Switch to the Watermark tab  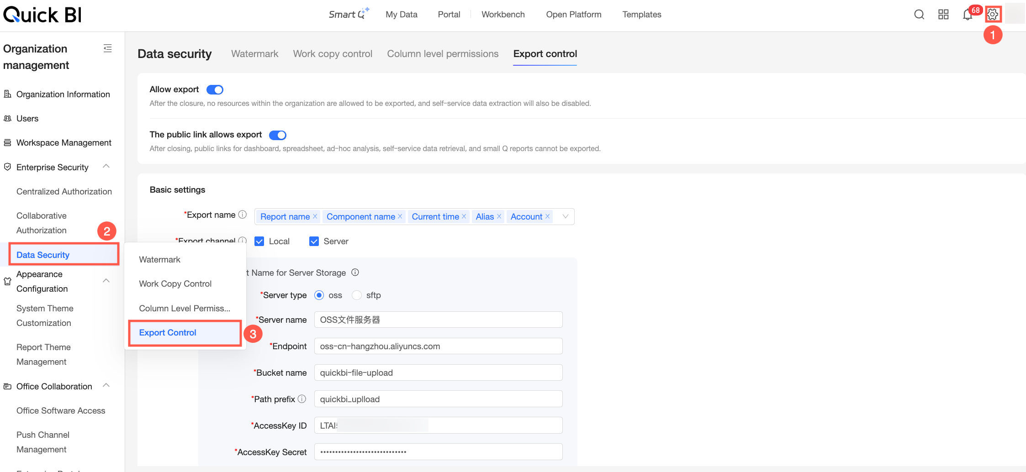coord(254,54)
